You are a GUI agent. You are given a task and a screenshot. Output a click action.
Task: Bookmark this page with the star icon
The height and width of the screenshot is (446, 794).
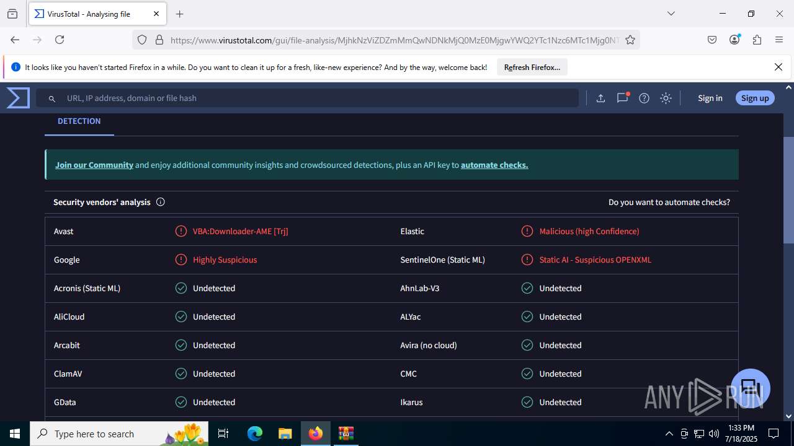[x=630, y=40]
